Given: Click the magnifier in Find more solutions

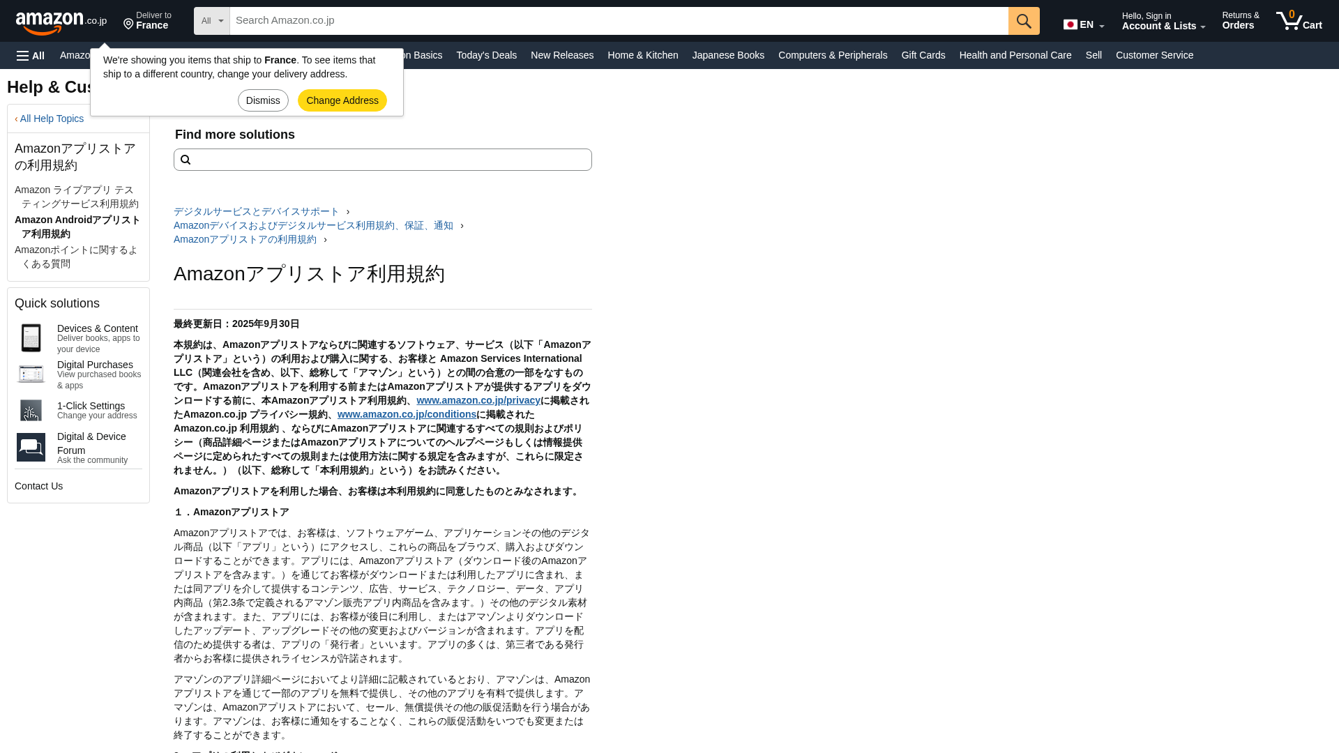Looking at the screenshot, I should click(186, 160).
